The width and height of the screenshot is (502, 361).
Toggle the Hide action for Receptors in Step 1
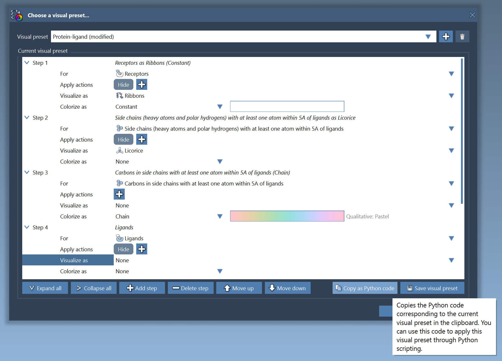[x=123, y=84]
